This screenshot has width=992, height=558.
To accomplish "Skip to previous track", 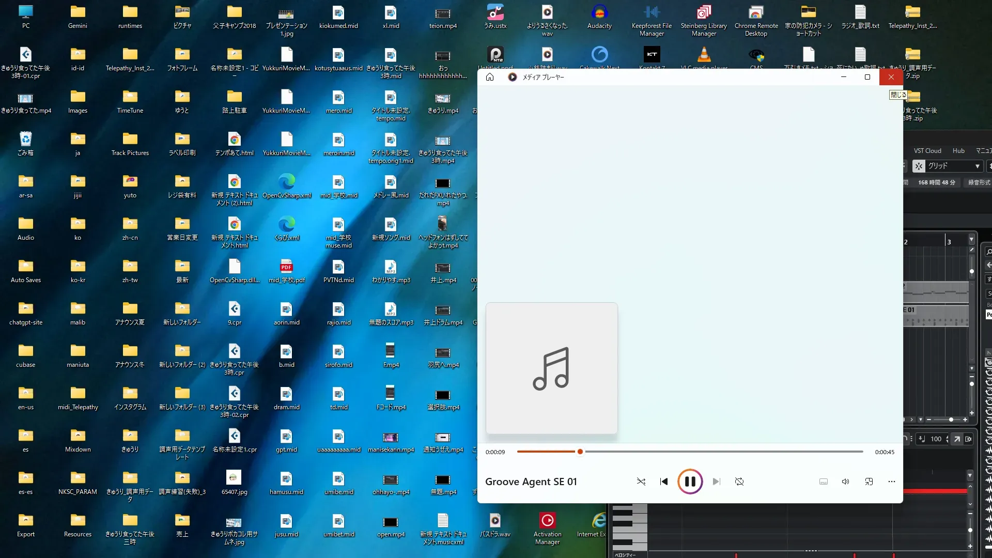I will [x=664, y=482].
